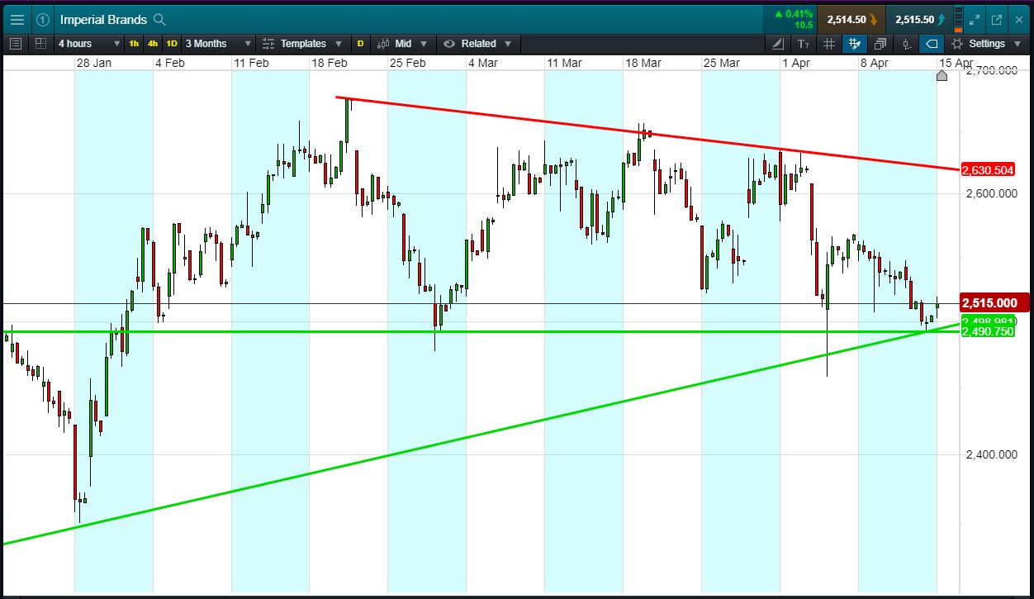Click the Settings gear icon
Viewport: 1034px width, 599px height.
(957, 44)
